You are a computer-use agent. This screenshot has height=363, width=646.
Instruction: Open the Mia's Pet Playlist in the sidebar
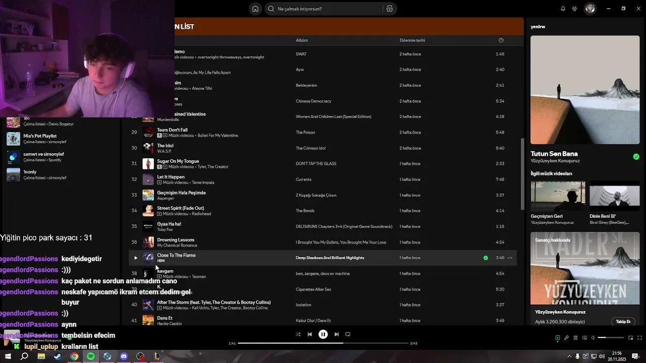pyautogui.click(x=61, y=139)
